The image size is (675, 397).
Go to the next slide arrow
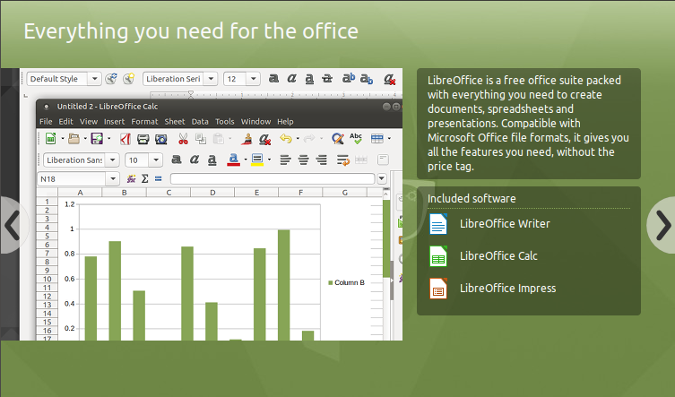tap(662, 225)
